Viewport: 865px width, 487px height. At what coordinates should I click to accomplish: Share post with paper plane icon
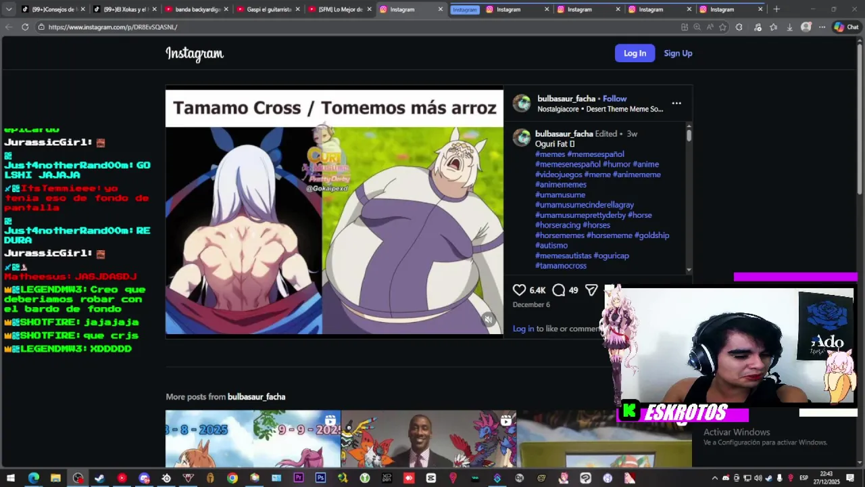[591, 290]
